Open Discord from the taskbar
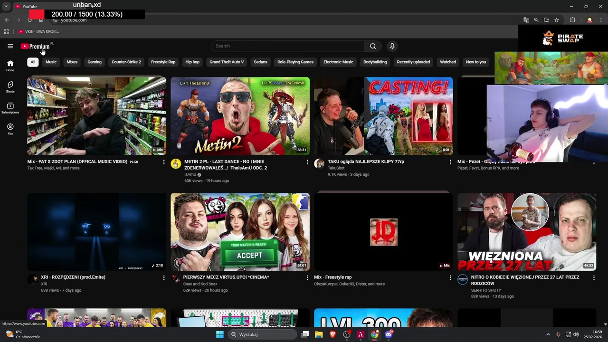Screen dimensions: 608x342 coord(389,334)
